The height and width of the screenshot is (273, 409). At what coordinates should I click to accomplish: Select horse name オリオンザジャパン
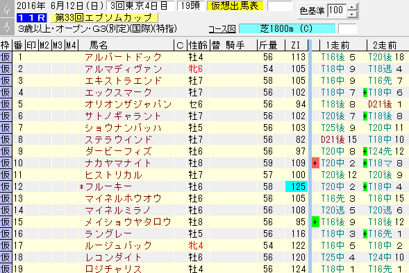click(128, 105)
